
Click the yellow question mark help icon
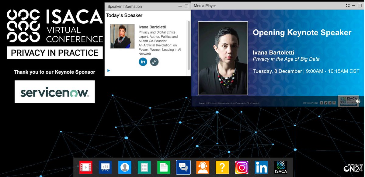(222, 167)
